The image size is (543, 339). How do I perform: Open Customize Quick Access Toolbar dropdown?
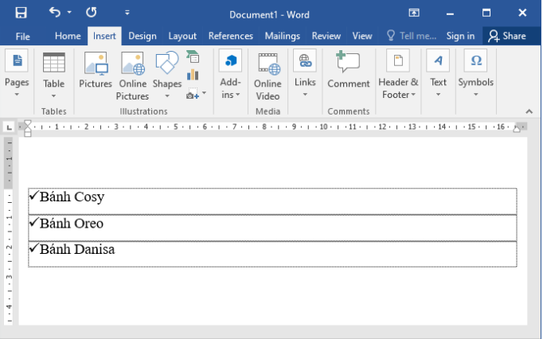tap(127, 13)
